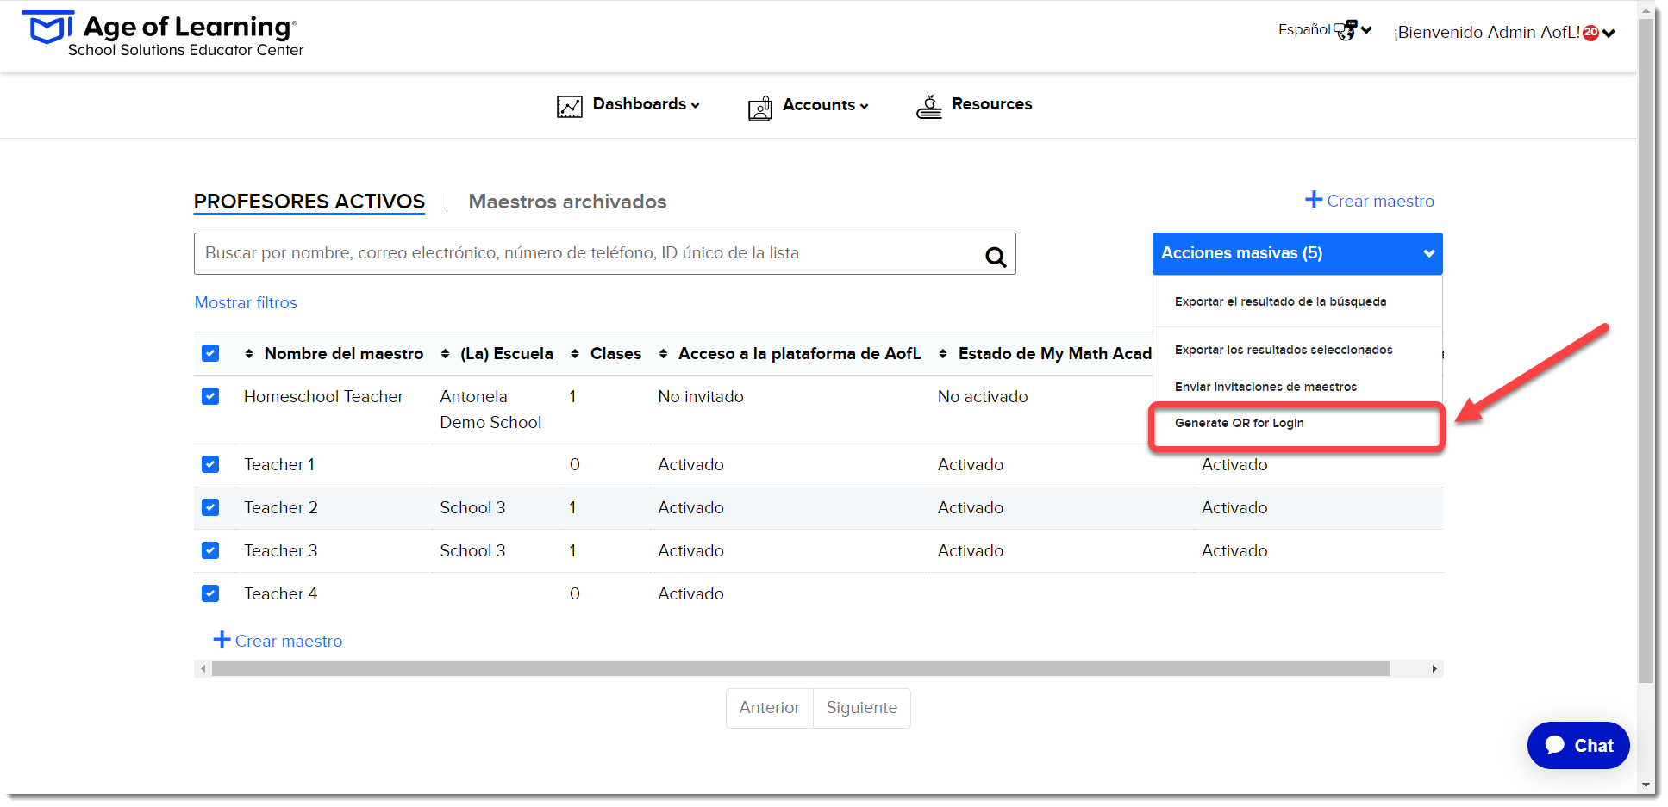Click Mostrar filtros link
This screenshot has height=807, width=1668.
pyautogui.click(x=246, y=303)
